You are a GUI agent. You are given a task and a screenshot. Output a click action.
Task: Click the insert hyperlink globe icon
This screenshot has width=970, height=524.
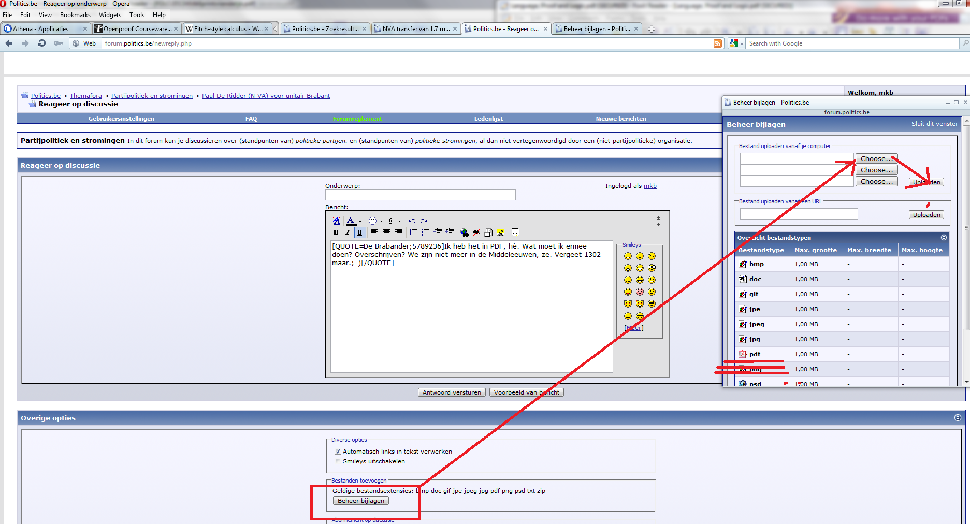pyautogui.click(x=465, y=232)
